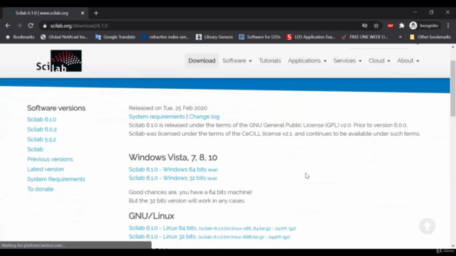Download Scilab 6.1.0 Linux 64 bits
The height and width of the screenshot is (256, 456).
click(x=212, y=228)
